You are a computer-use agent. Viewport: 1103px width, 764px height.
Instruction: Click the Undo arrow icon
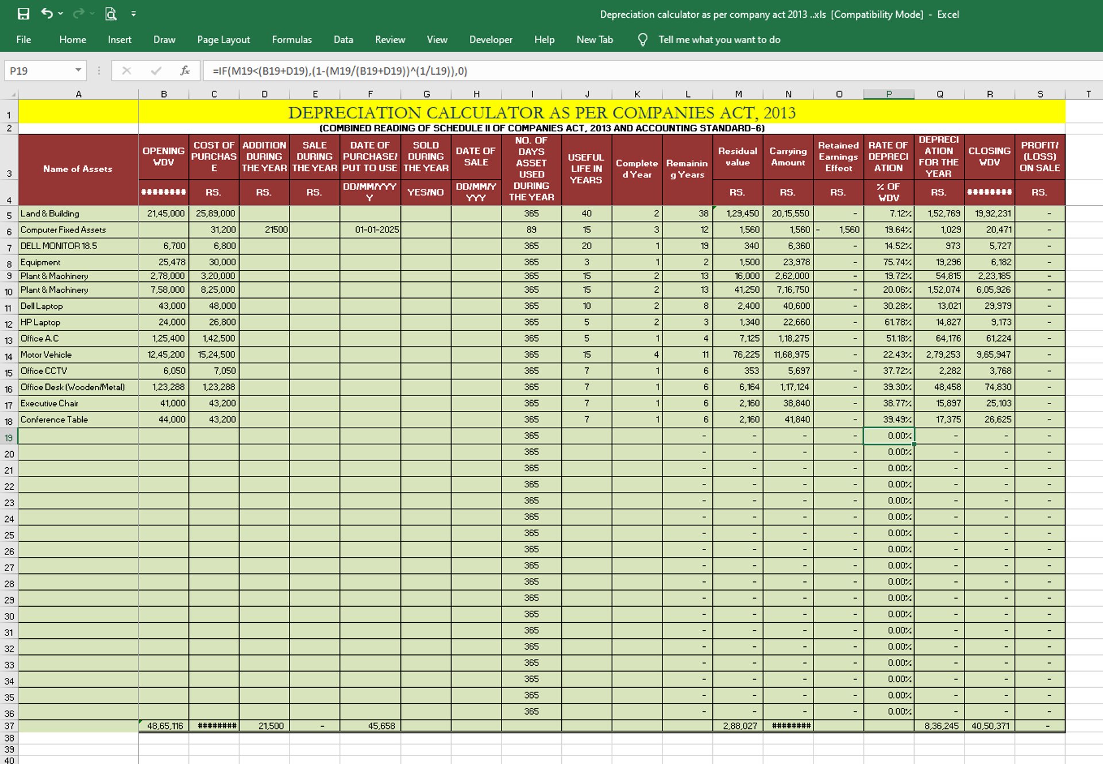tap(47, 13)
